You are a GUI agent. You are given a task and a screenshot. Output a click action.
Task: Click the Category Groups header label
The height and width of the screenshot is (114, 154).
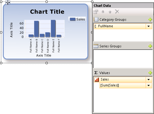pyautogui.click(x=113, y=20)
